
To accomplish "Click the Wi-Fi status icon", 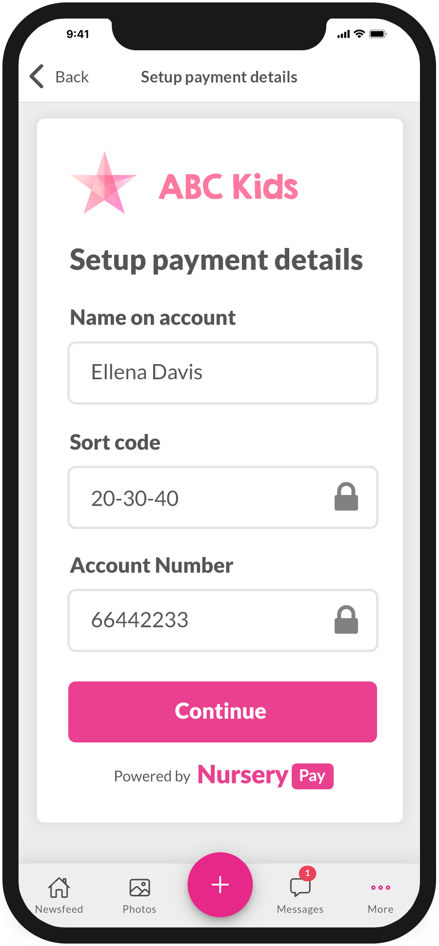I will [359, 34].
